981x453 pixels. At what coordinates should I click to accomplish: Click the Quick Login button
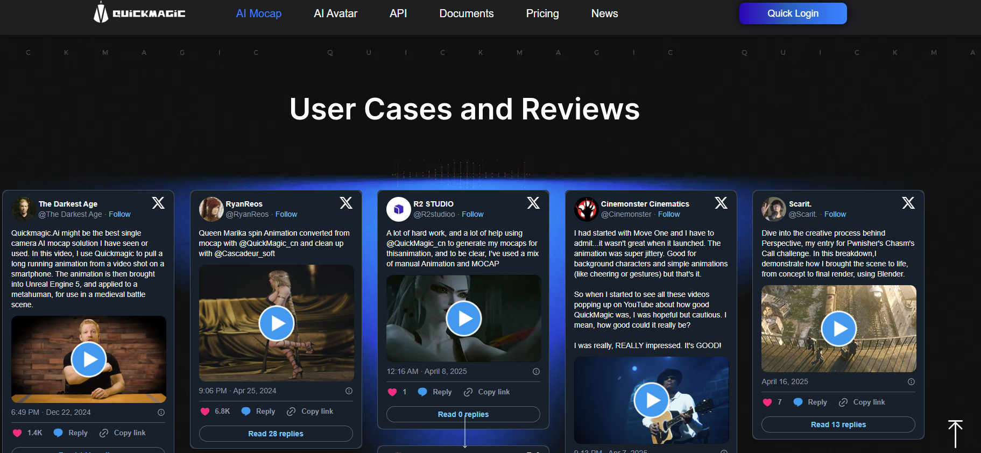point(793,13)
